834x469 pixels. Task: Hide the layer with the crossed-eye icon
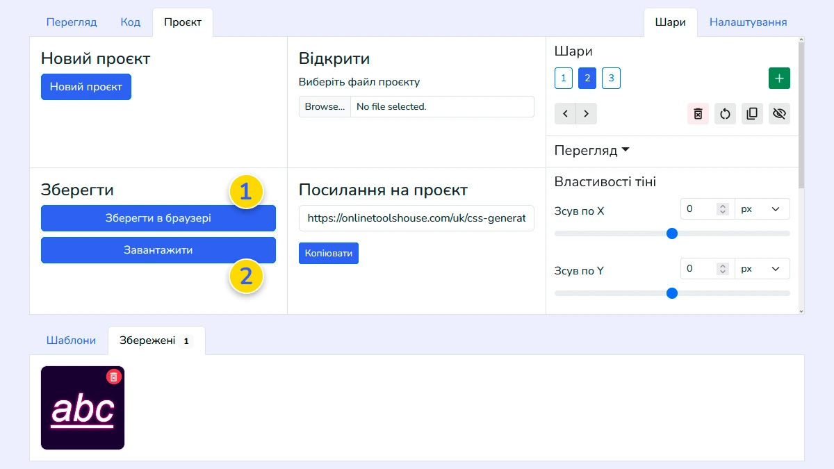pos(779,113)
